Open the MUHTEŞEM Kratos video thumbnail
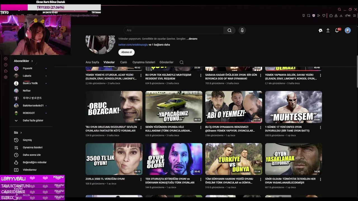 (293, 107)
